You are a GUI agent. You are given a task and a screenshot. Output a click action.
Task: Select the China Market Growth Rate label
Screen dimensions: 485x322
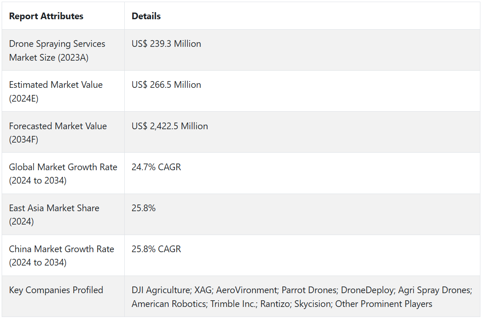(x=62, y=256)
